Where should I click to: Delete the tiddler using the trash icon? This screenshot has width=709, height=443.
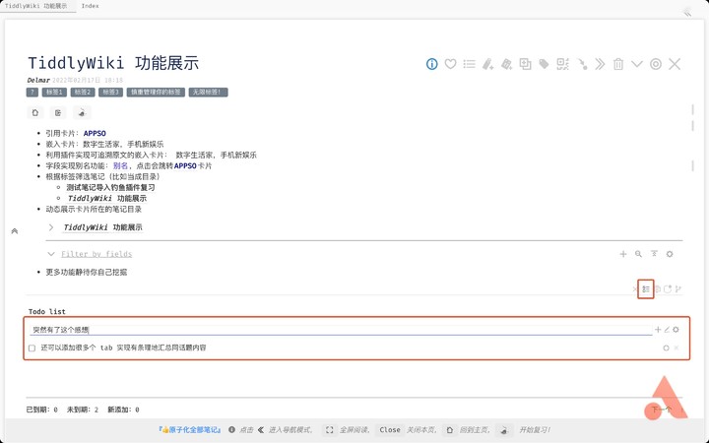click(x=618, y=64)
